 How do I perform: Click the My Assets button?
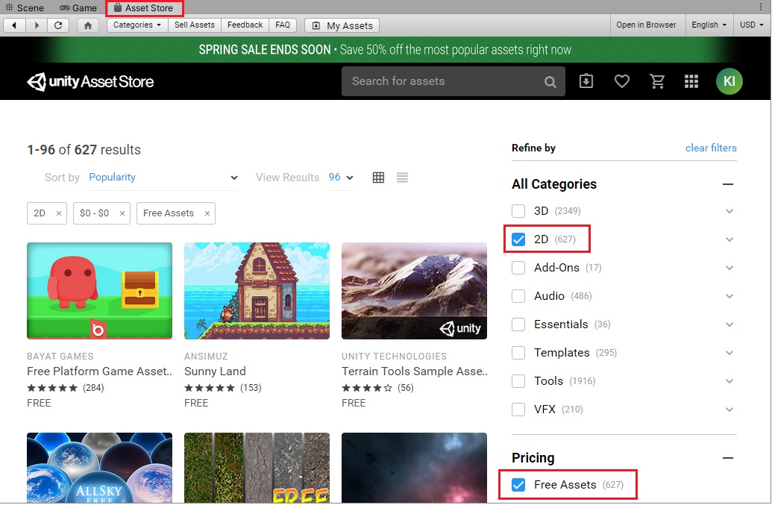(342, 25)
